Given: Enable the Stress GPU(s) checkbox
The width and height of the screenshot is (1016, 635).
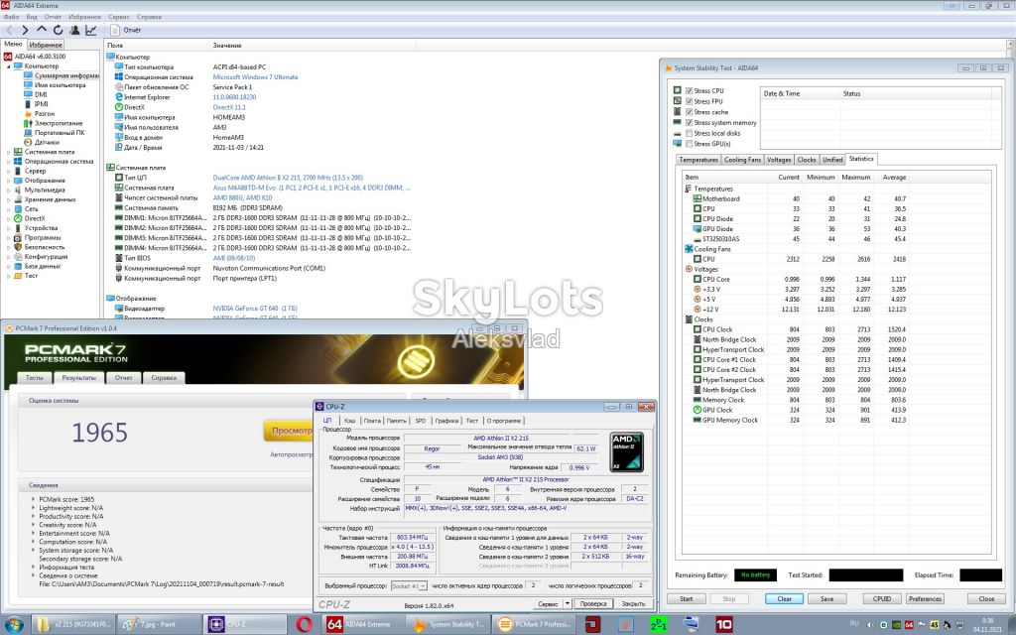Looking at the screenshot, I should coord(689,143).
